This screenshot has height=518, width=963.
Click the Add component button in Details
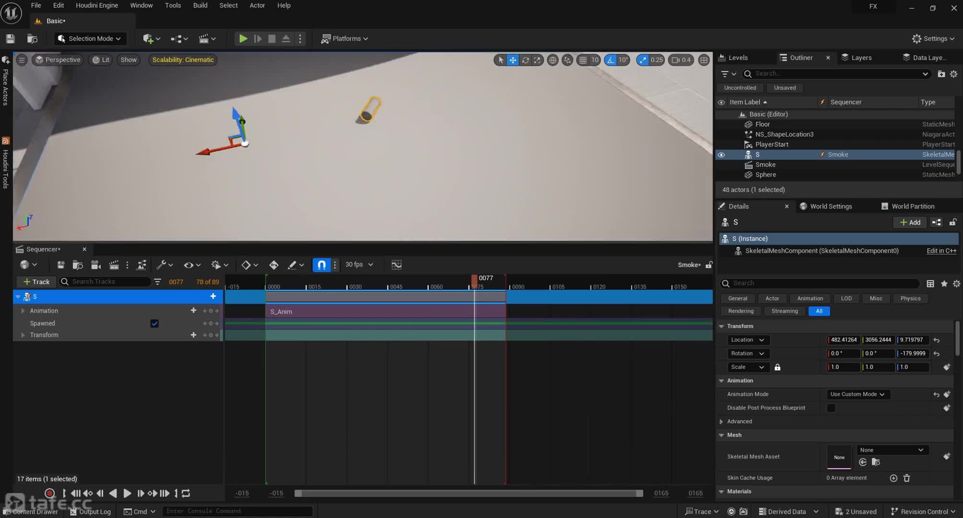[910, 223]
